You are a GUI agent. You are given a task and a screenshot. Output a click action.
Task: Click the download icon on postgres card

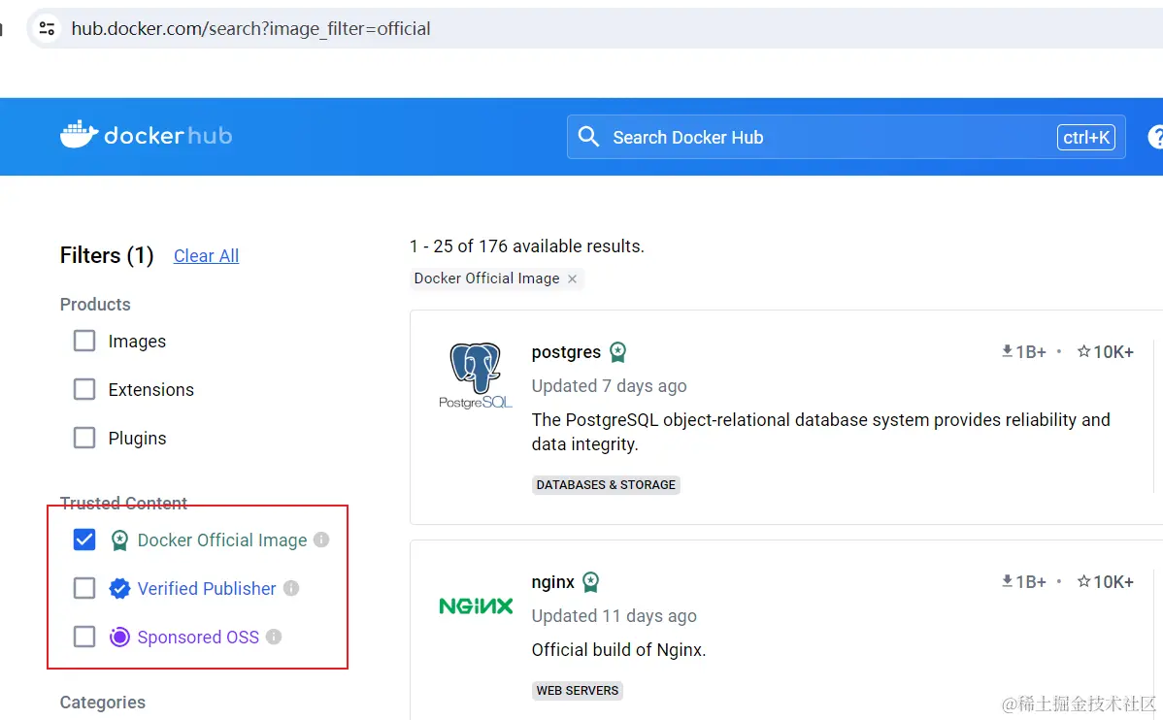coord(1007,351)
